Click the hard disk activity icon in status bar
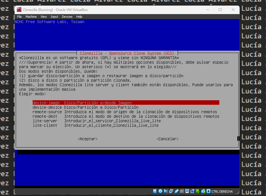Screen dimensions: 266x196 (x=155, y=191)
